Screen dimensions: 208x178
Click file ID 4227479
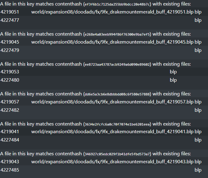point(10,50)
